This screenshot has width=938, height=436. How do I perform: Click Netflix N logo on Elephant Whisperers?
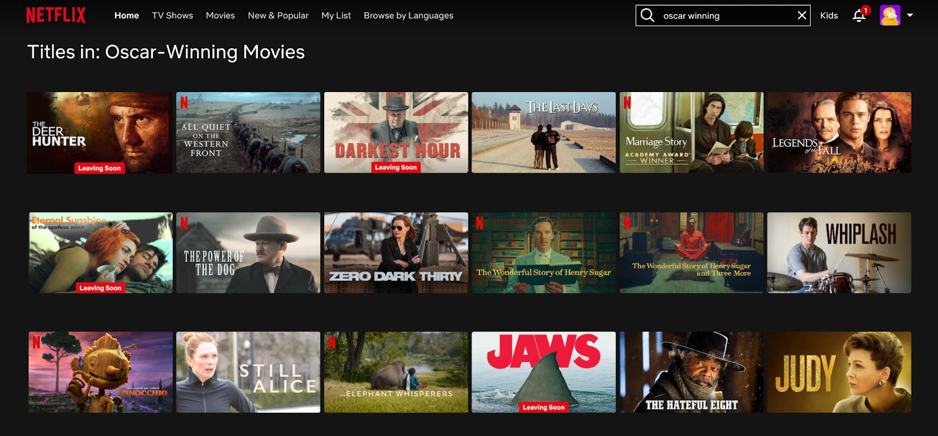(x=332, y=342)
